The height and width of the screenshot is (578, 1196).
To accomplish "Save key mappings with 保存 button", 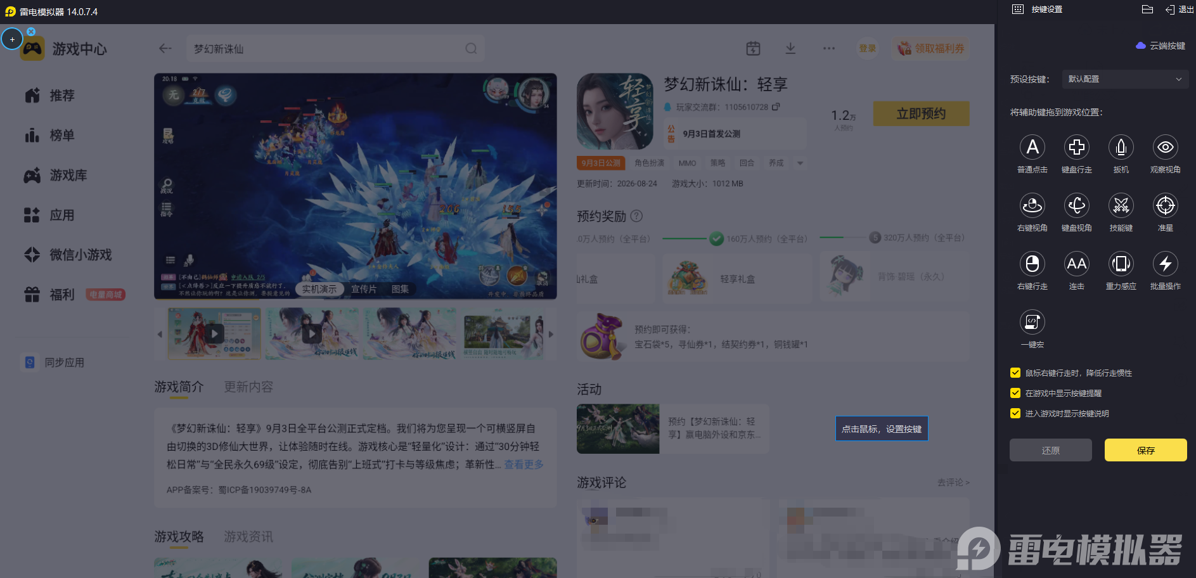I will point(1145,450).
